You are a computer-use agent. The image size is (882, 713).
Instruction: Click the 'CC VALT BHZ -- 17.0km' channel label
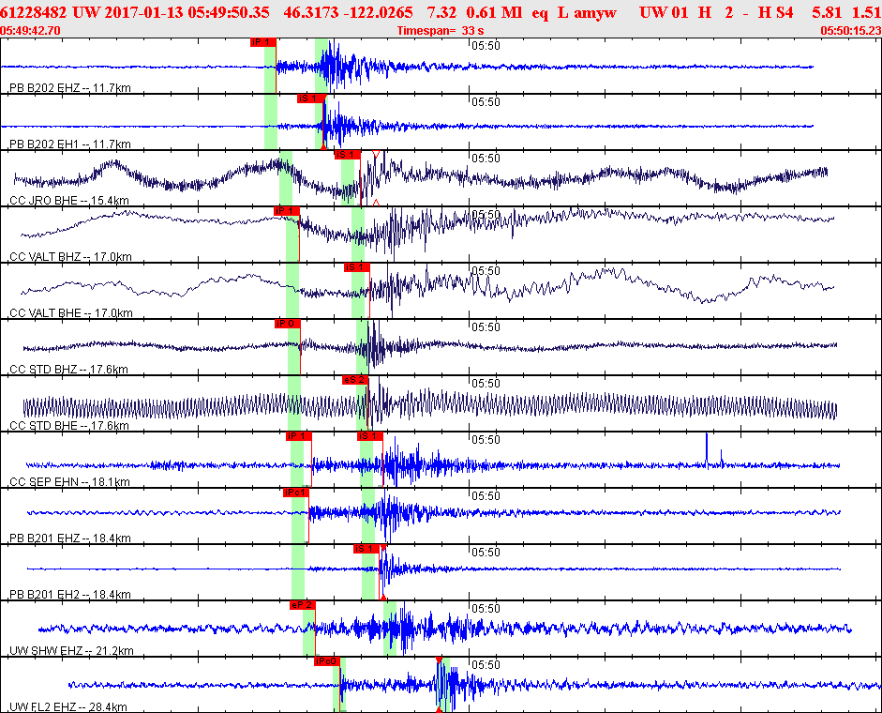coord(71,257)
